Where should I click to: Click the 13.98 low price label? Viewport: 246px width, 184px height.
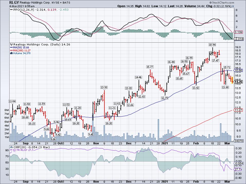click(225, 87)
